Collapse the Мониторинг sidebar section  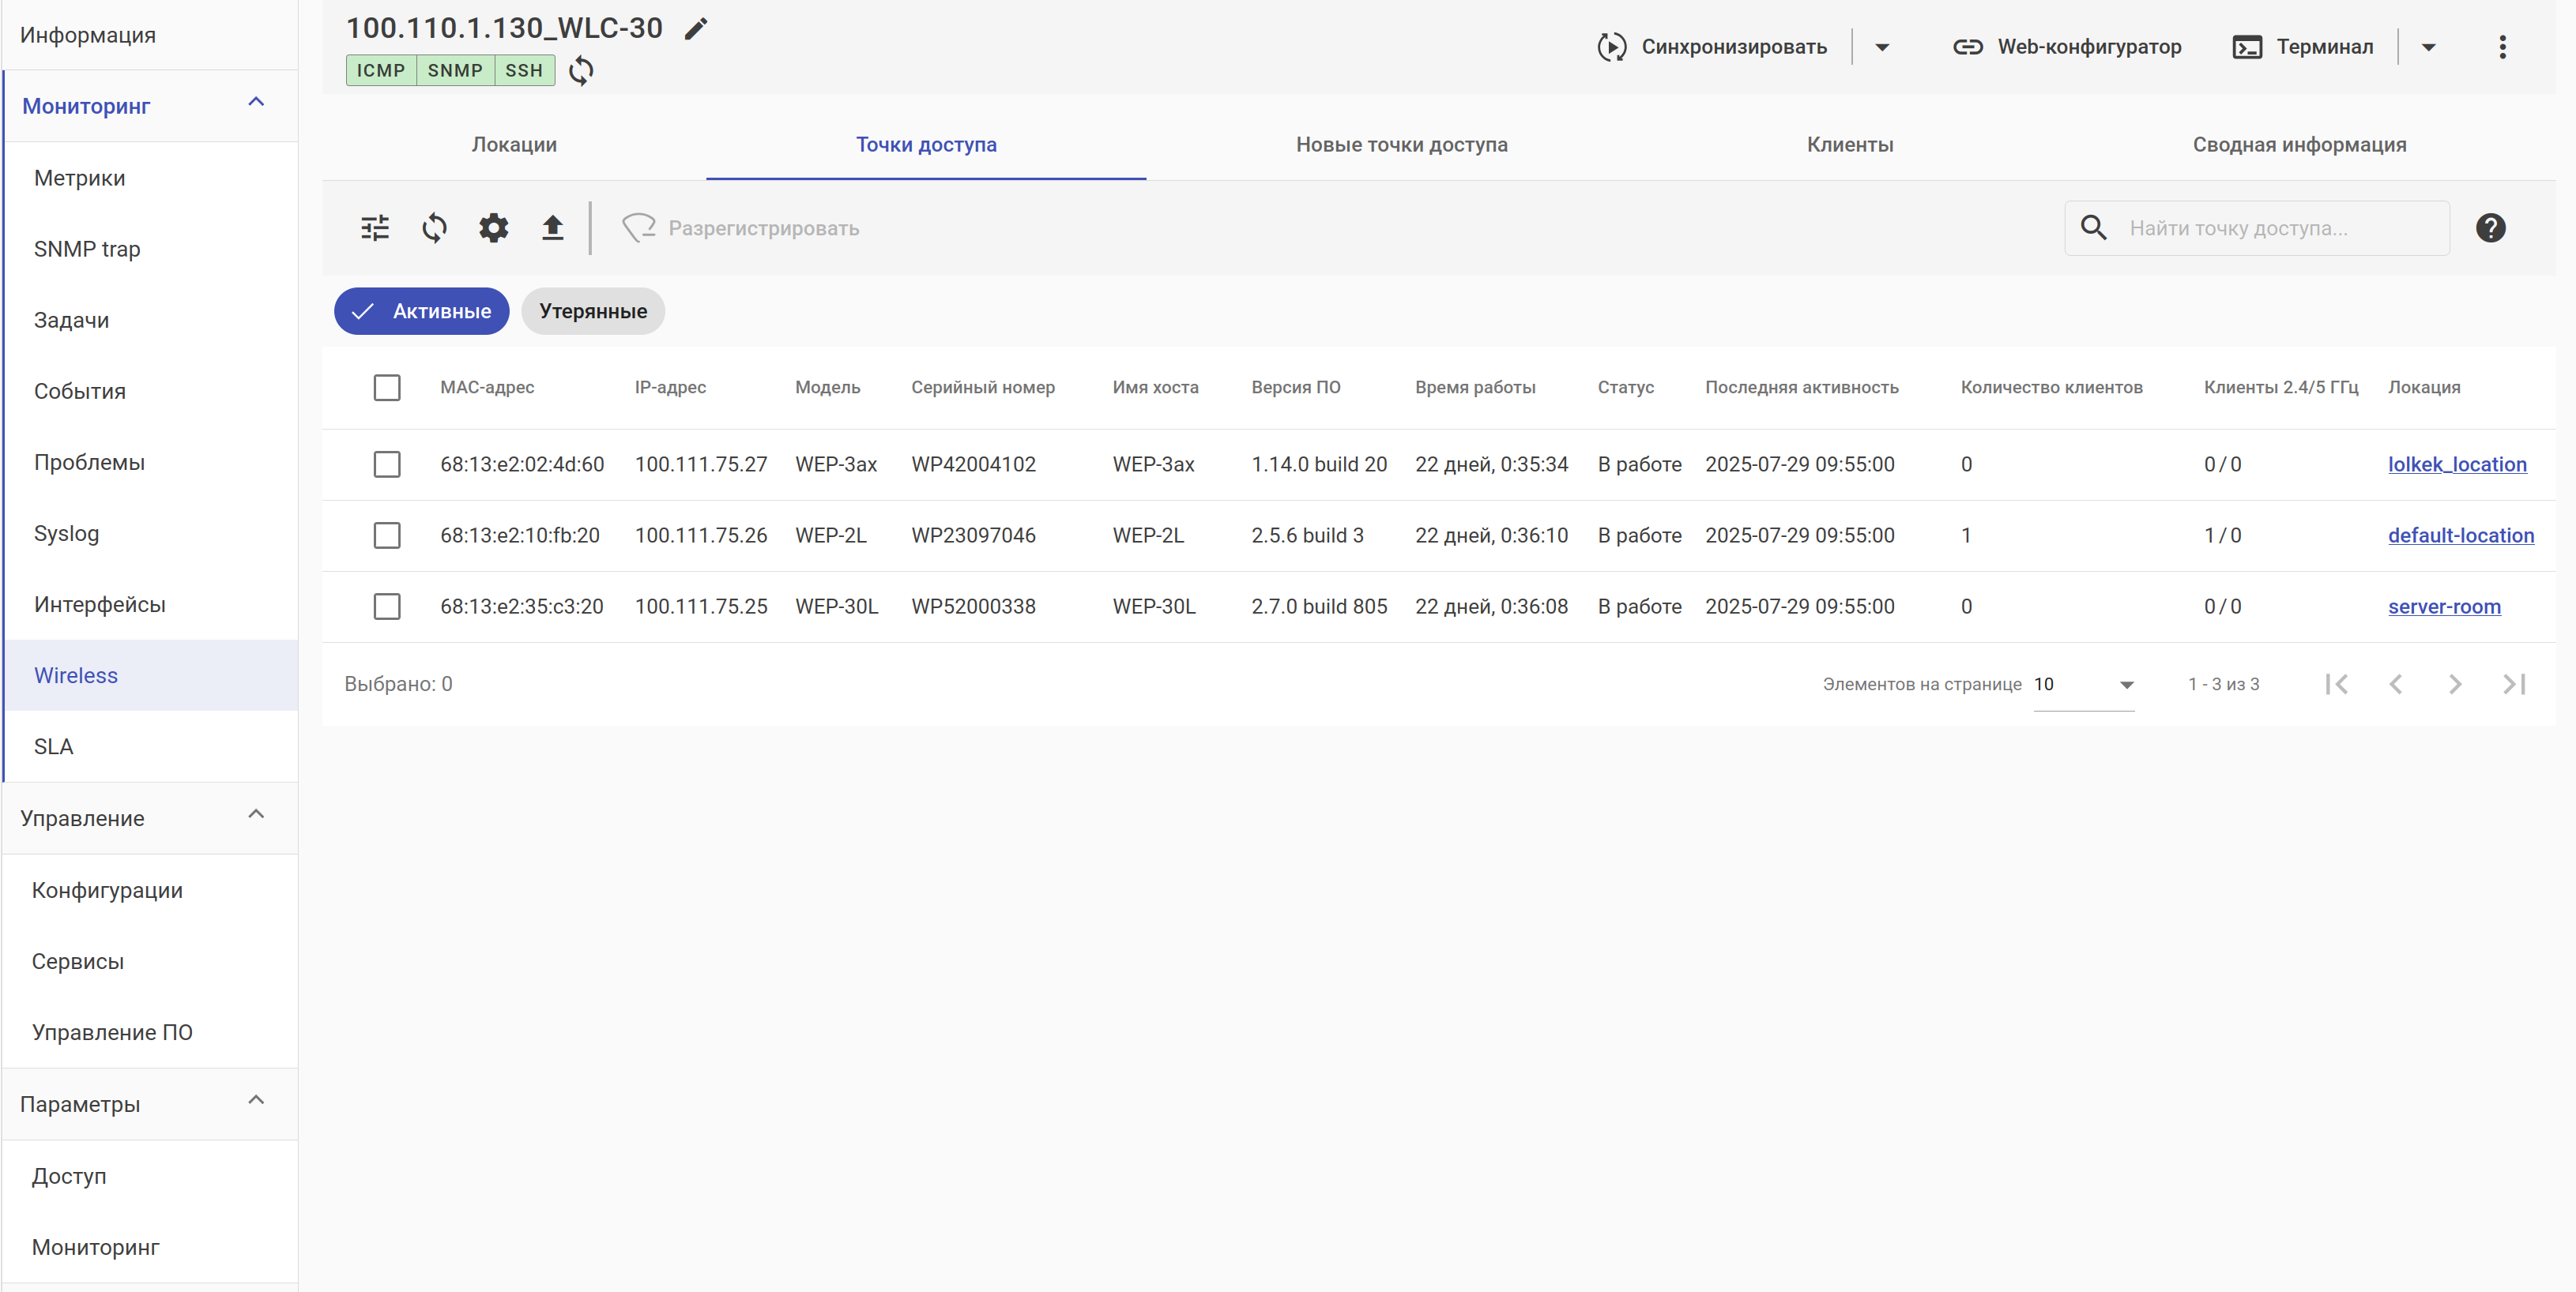point(256,103)
